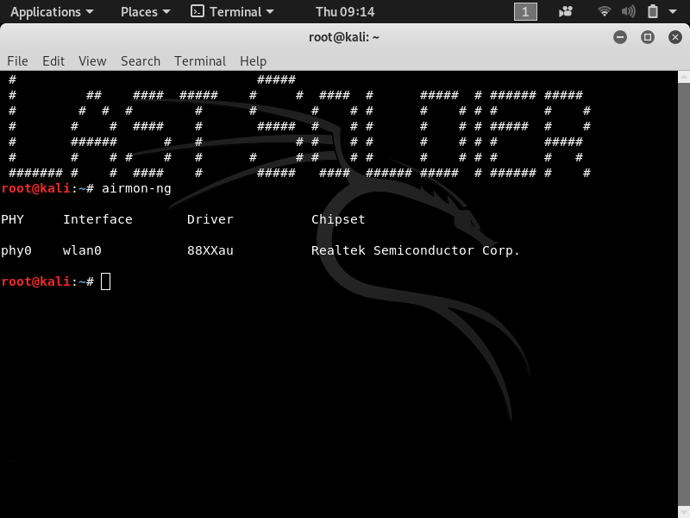Click the 'wlan0' interface name
Image resolution: width=690 pixels, height=518 pixels.
82,250
